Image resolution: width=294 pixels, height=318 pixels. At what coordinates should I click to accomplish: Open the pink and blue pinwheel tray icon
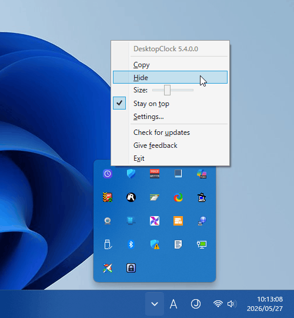coord(155,221)
